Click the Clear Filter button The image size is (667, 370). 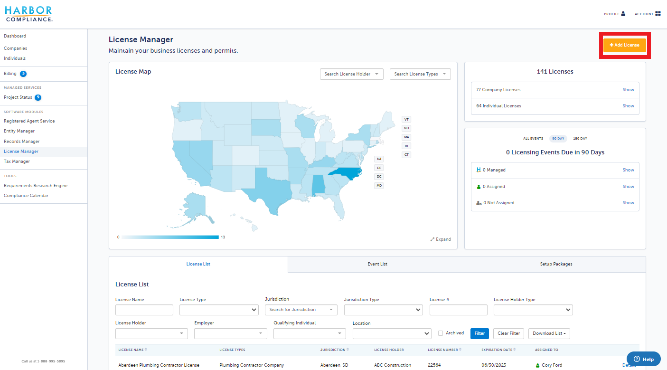click(x=509, y=333)
